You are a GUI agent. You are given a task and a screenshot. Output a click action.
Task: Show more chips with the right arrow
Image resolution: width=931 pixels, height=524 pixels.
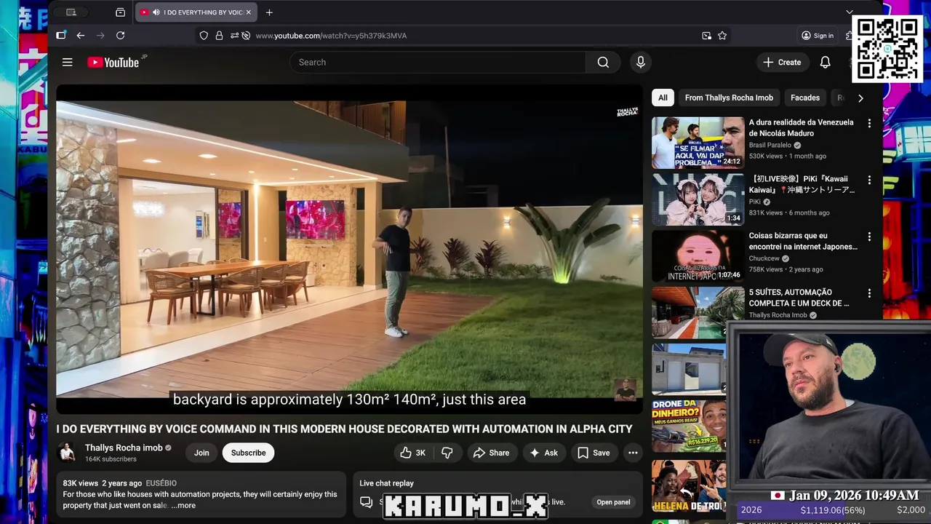click(860, 98)
